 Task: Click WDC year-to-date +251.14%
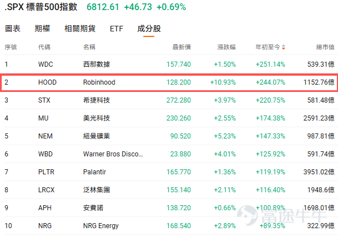(x=270, y=64)
